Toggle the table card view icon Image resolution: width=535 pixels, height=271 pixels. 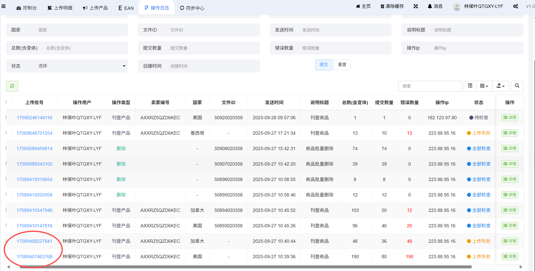[470, 86]
